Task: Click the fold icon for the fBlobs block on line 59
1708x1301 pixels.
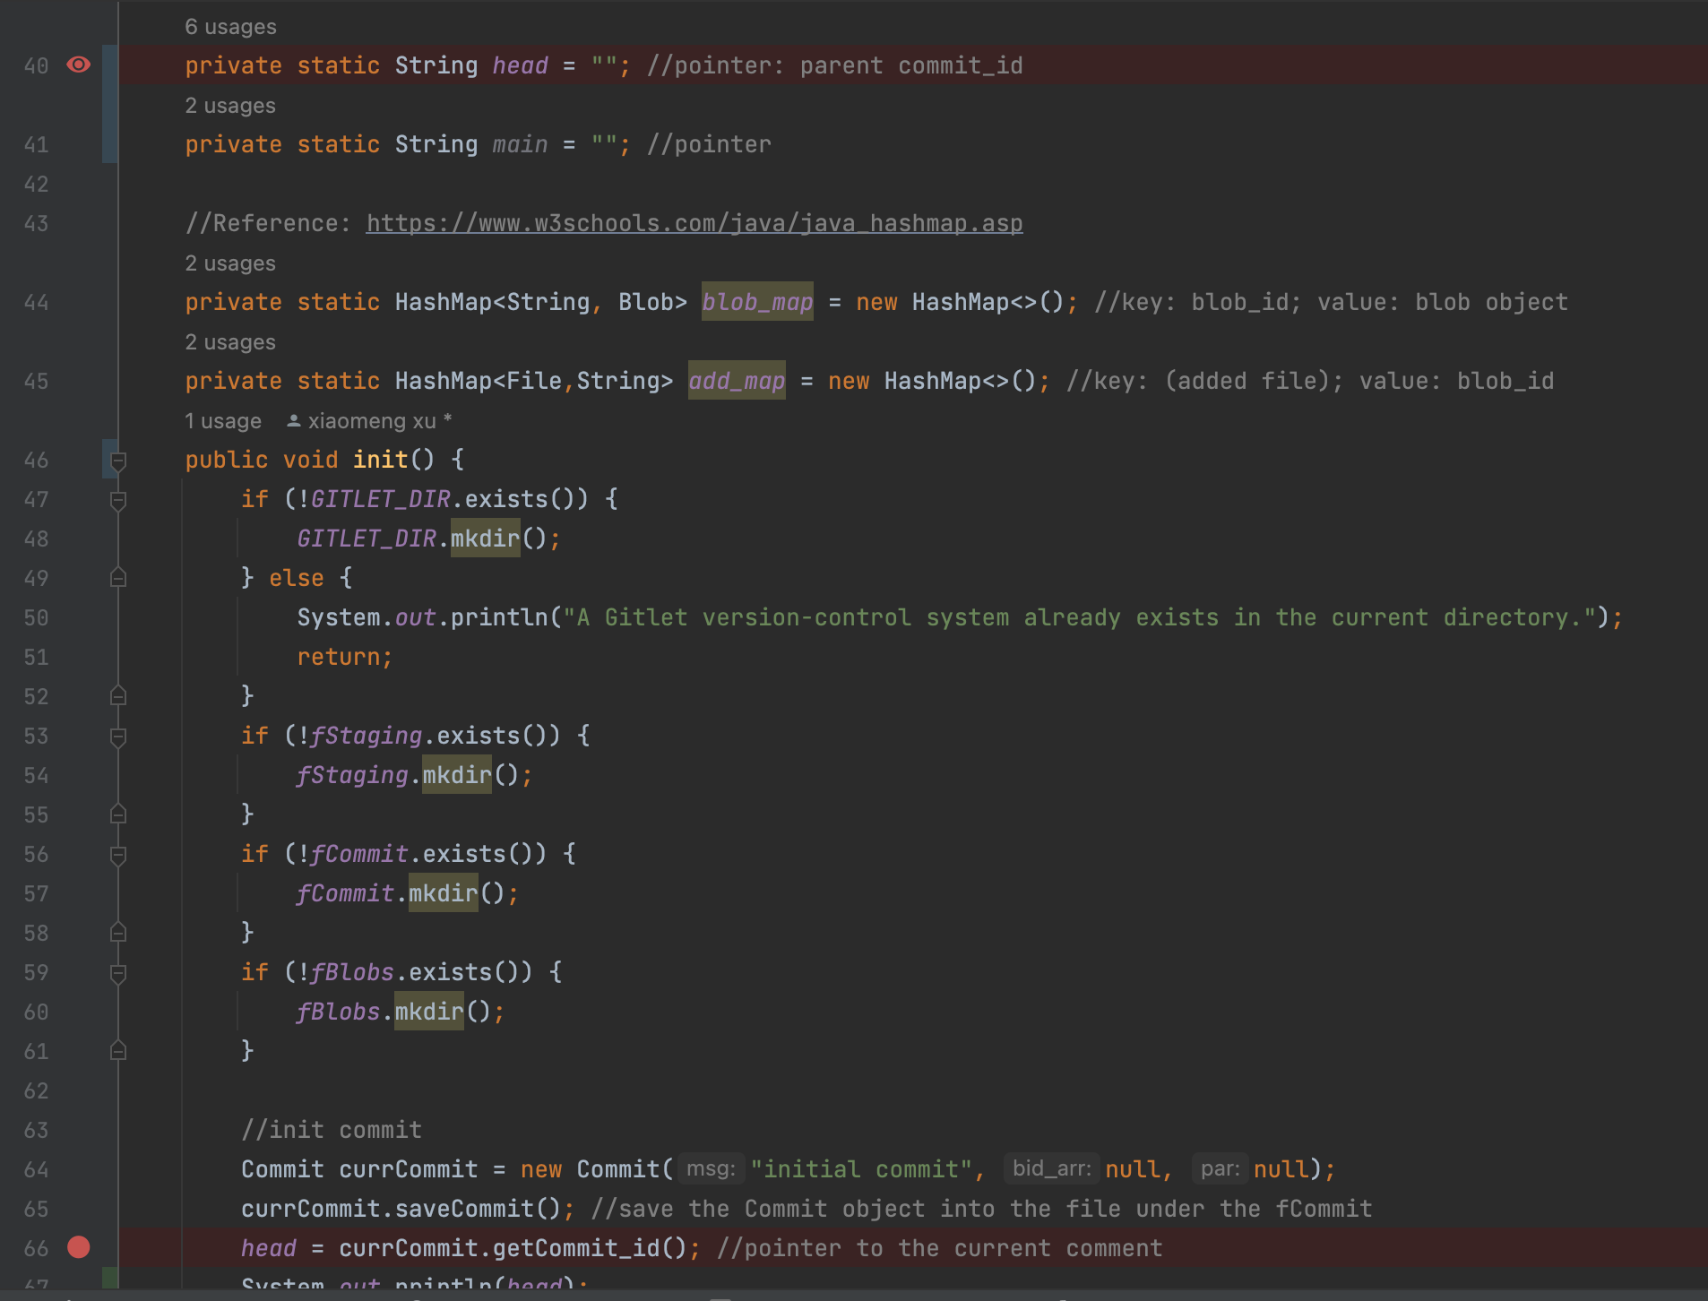Action: coord(117,973)
